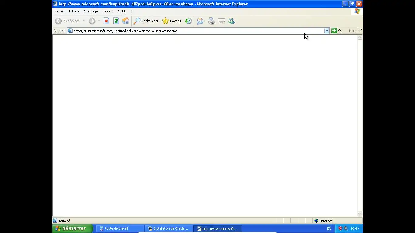Click the tray icon beside the clock
Screen dimensions: 415x233
[x=346, y=228]
